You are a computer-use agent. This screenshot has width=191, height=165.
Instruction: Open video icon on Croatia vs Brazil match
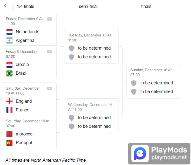(x=49, y=52)
